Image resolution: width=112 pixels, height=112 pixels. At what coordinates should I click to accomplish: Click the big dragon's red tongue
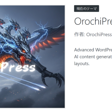(22, 59)
